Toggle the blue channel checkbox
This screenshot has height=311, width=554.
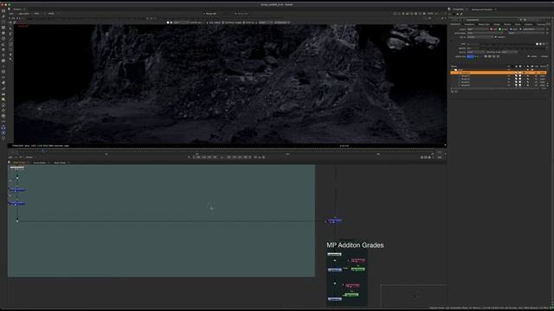tap(511, 29)
